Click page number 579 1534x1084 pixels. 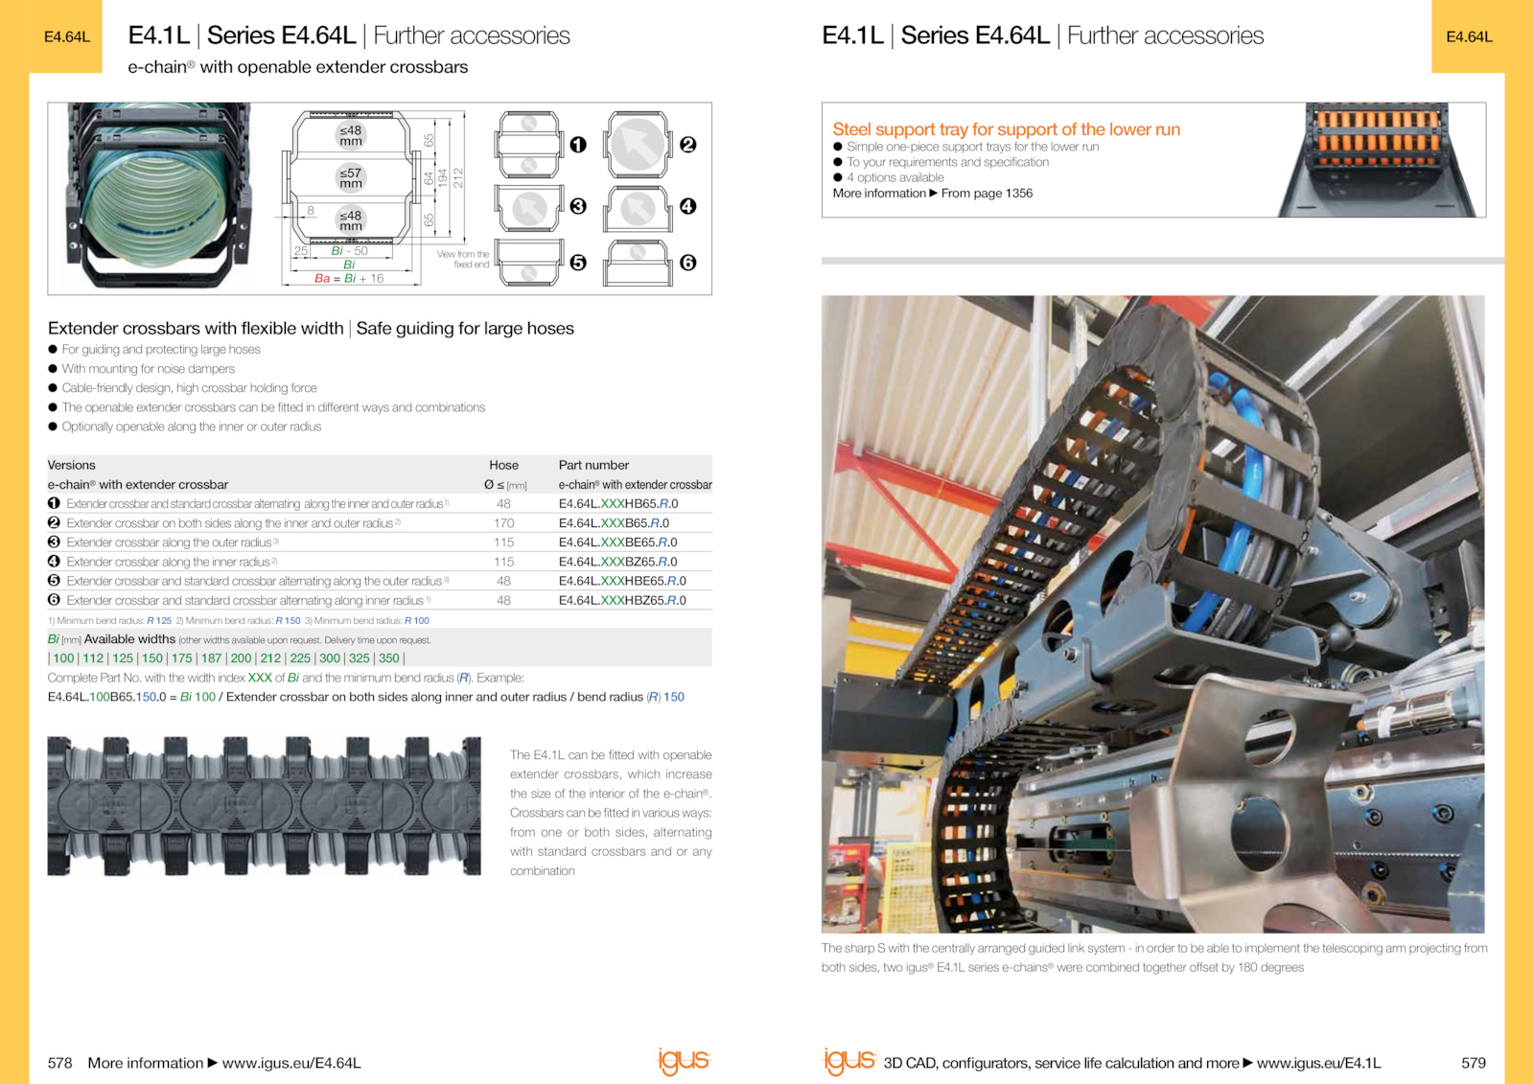[x=1474, y=1063]
